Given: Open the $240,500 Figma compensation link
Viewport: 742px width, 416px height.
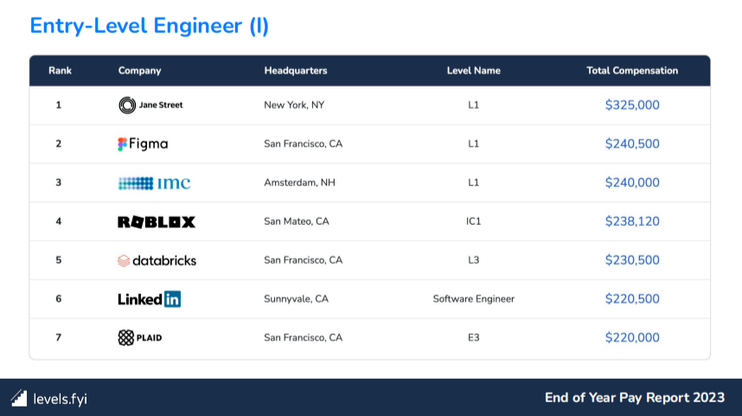Looking at the screenshot, I should click(632, 144).
